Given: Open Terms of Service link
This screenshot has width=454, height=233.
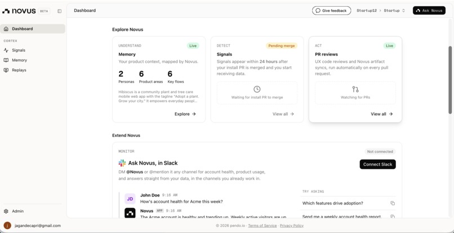Looking at the screenshot, I should [262, 226].
